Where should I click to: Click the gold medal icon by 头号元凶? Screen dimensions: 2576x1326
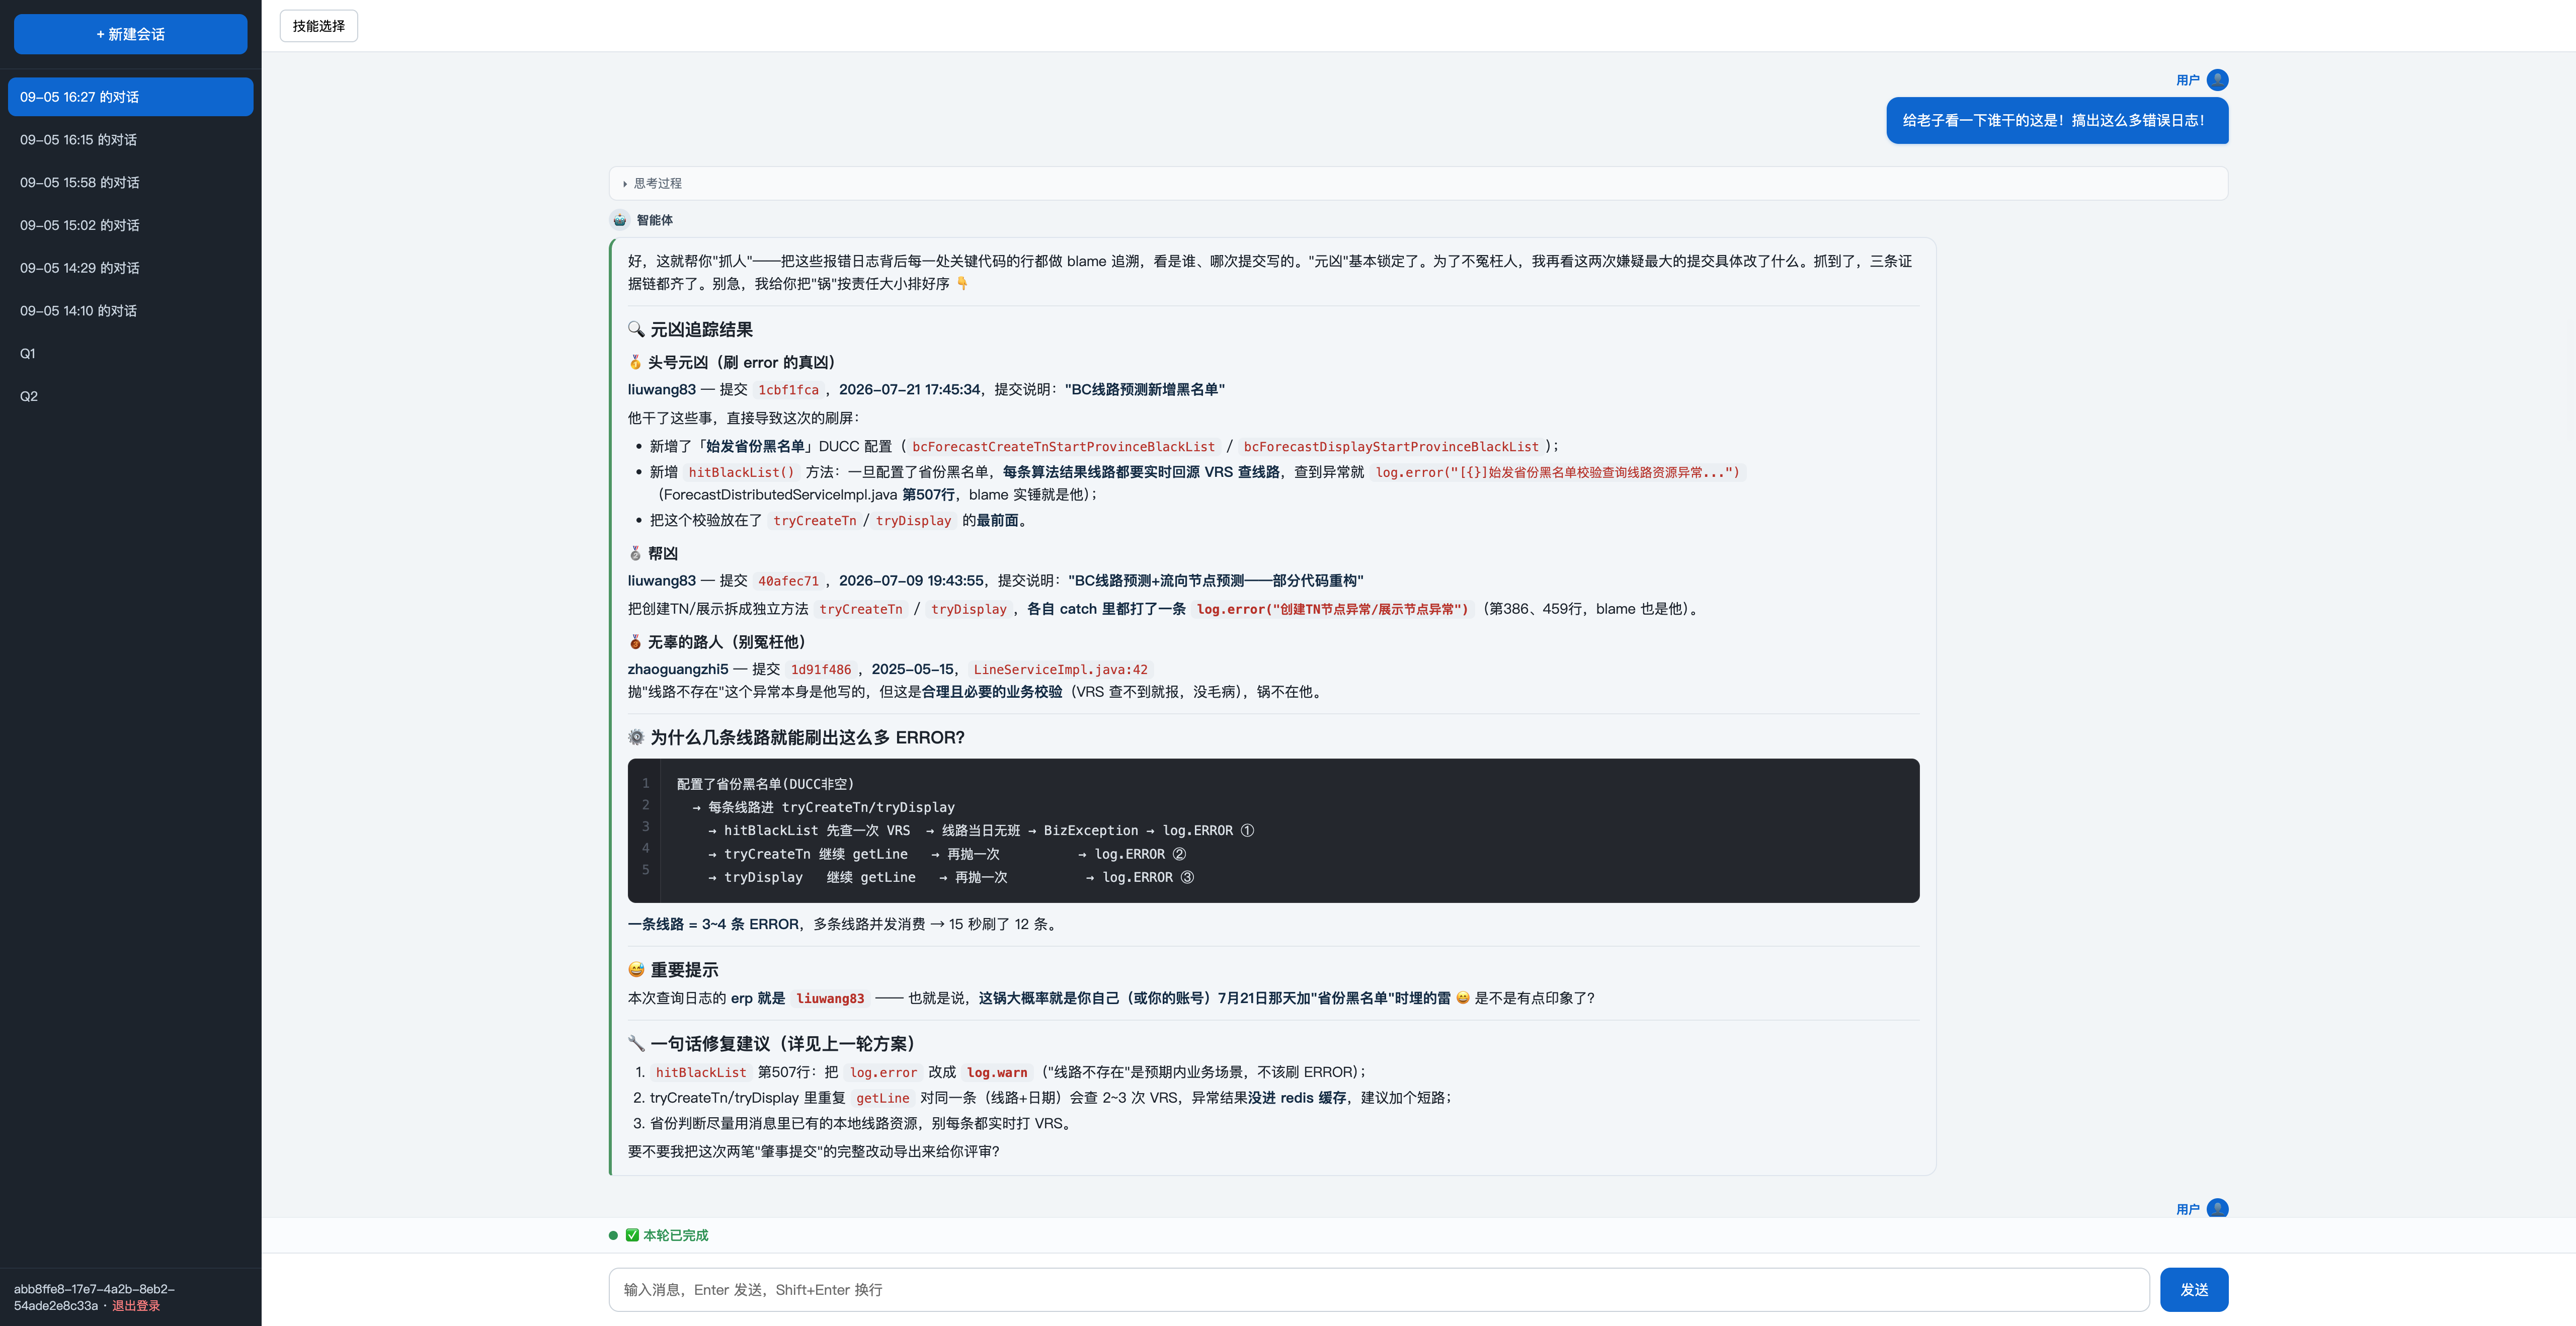point(635,362)
